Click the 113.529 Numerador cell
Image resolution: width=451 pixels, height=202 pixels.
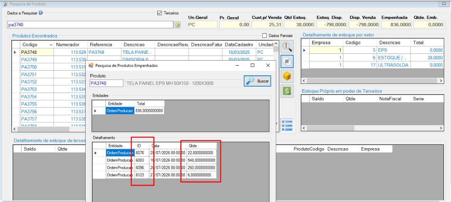click(70, 52)
